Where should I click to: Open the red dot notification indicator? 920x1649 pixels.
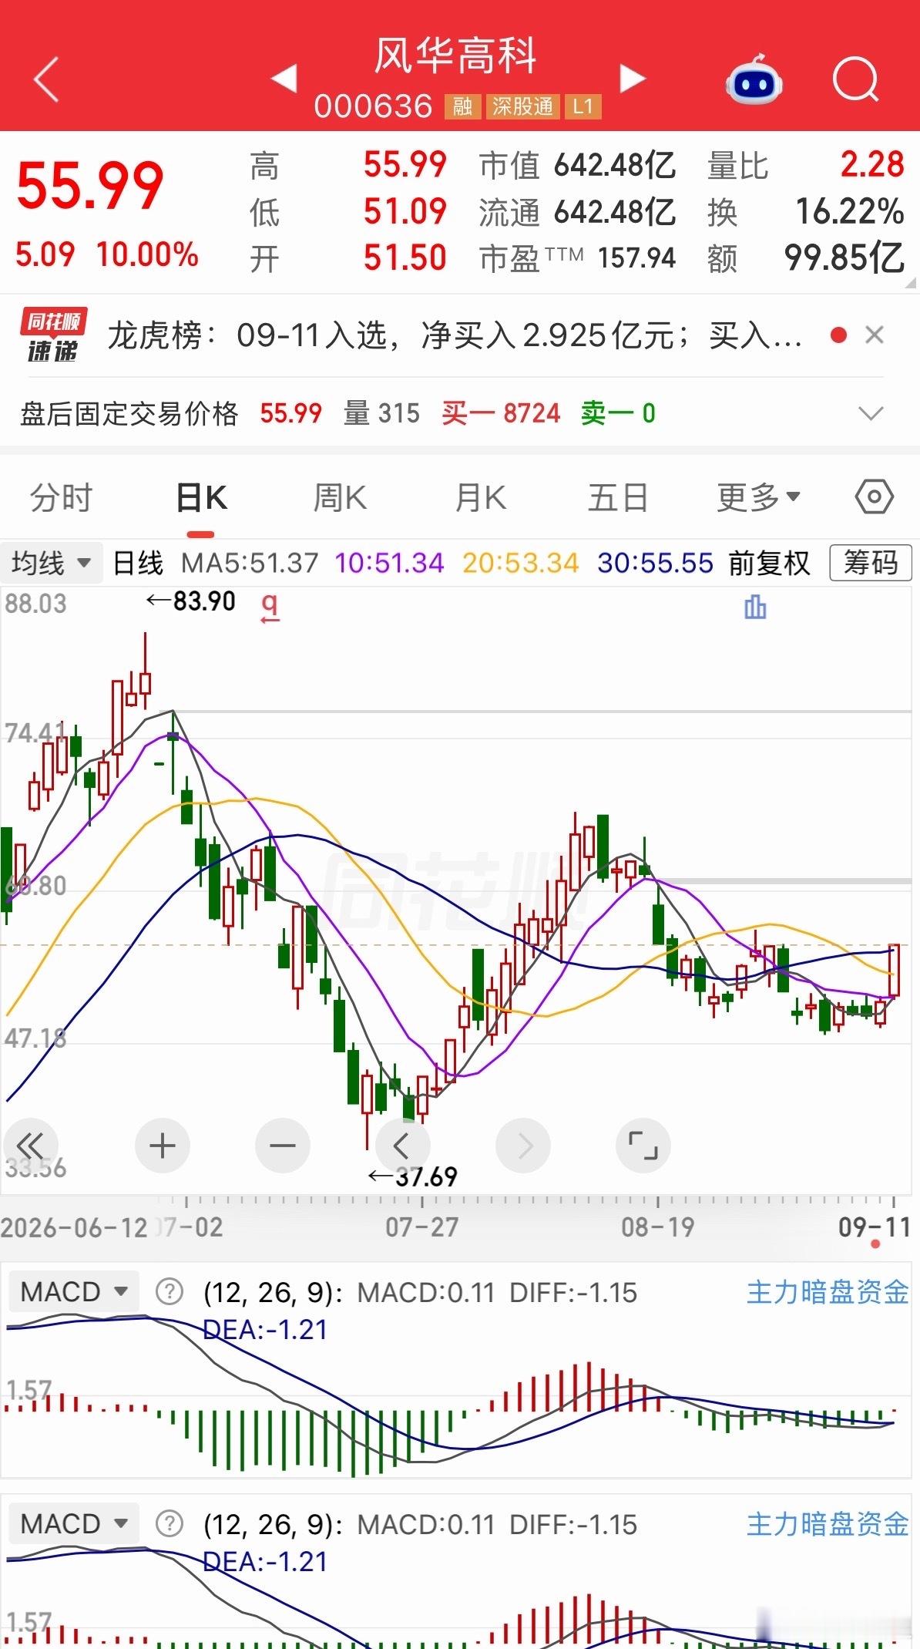point(839,335)
